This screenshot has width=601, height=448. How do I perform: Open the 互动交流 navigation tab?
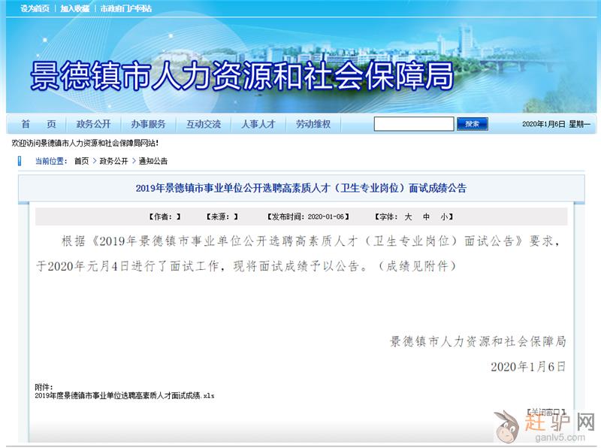point(204,124)
